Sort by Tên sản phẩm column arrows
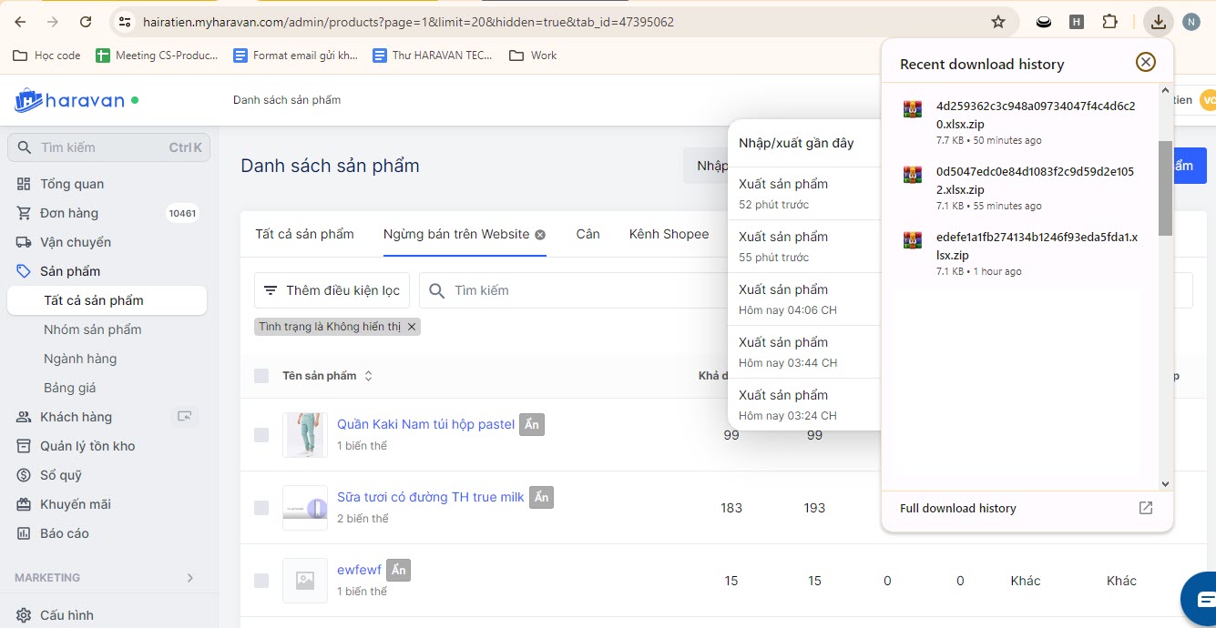The height and width of the screenshot is (628, 1216). pyautogui.click(x=368, y=376)
